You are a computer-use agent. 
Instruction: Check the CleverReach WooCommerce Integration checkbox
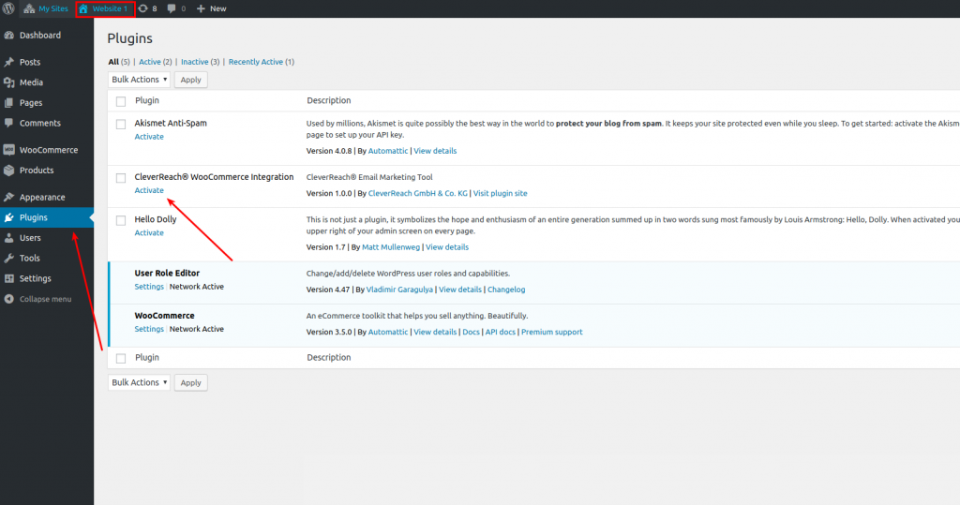[121, 178]
